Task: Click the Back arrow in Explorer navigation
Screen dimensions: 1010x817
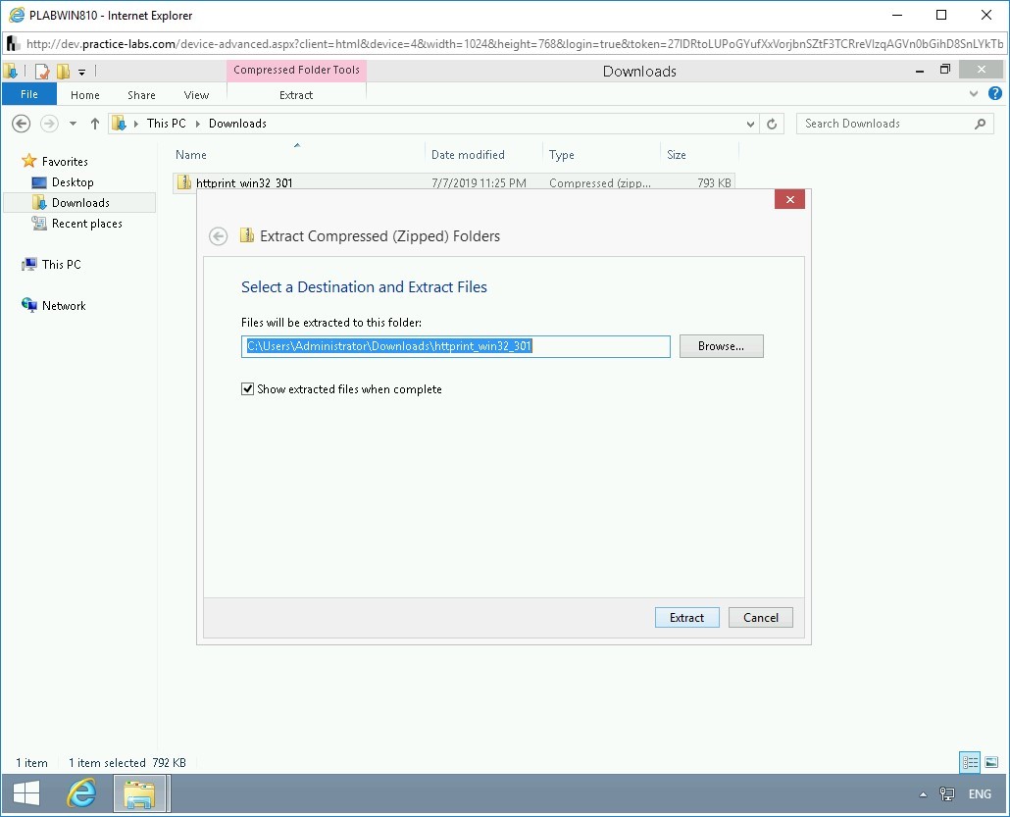Action: (22, 124)
